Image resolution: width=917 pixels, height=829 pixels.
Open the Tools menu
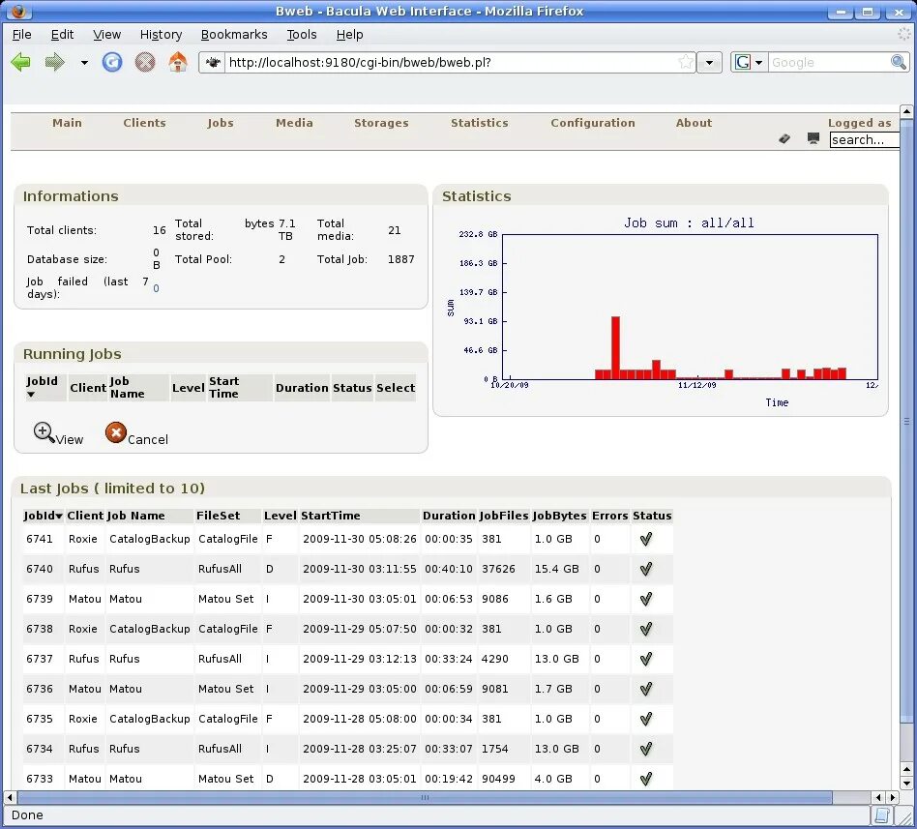click(302, 35)
